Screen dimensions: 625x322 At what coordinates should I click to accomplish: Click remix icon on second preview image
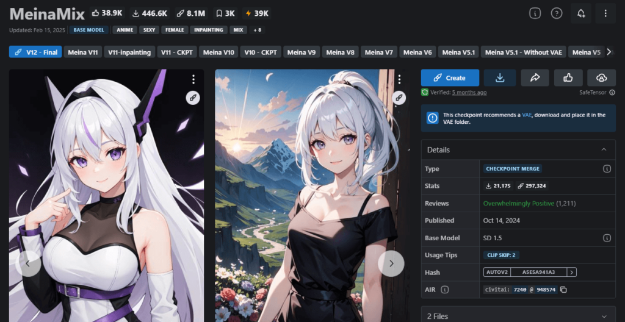399,98
